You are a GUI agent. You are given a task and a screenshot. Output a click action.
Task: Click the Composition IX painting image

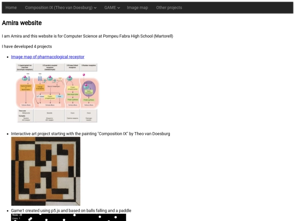coord(46,171)
